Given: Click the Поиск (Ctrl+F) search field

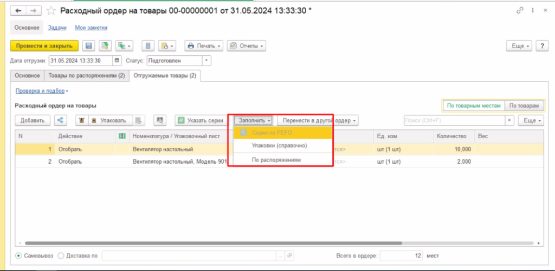Looking at the screenshot, I should pos(454,120).
